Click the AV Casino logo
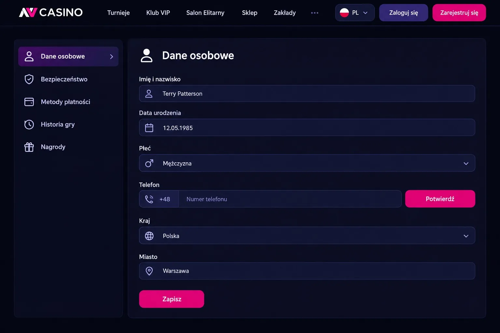This screenshot has height=333, width=500. 51,13
